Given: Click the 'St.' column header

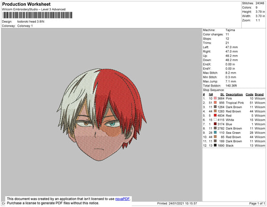Looking at the screenshot, I should point(222,95).
